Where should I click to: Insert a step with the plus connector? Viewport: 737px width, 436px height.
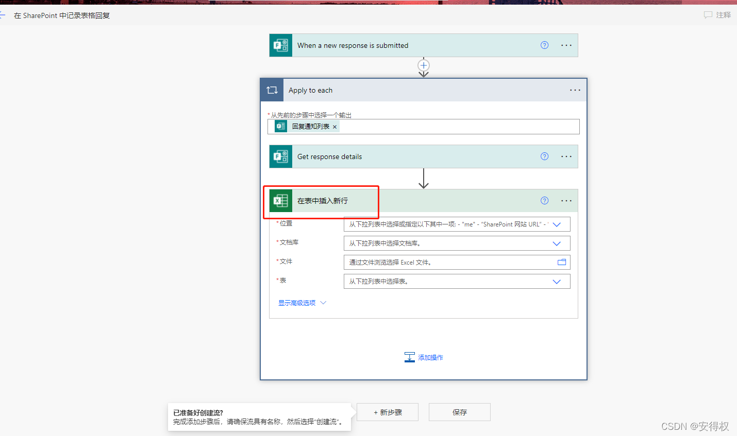pos(424,65)
